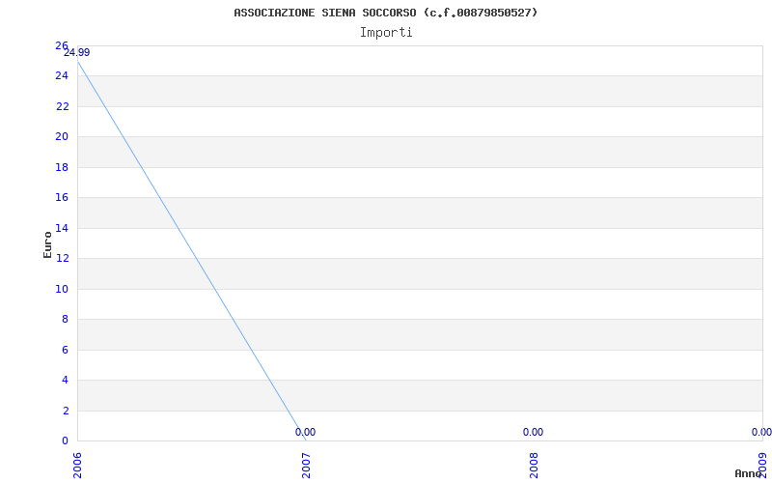Image resolution: width=772 pixels, height=483 pixels.
Task: Click the 0.00 value above 2007
Action: [x=305, y=432]
